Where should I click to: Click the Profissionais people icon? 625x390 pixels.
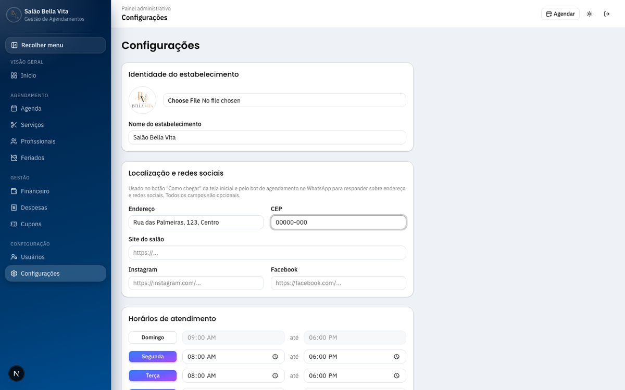click(14, 141)
